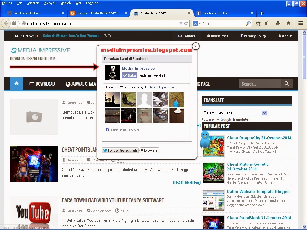Viewport: 307px width, 230px height.
Task: Open Cheat DragonCity 24-October-2014 post
Action: point(259,138)
